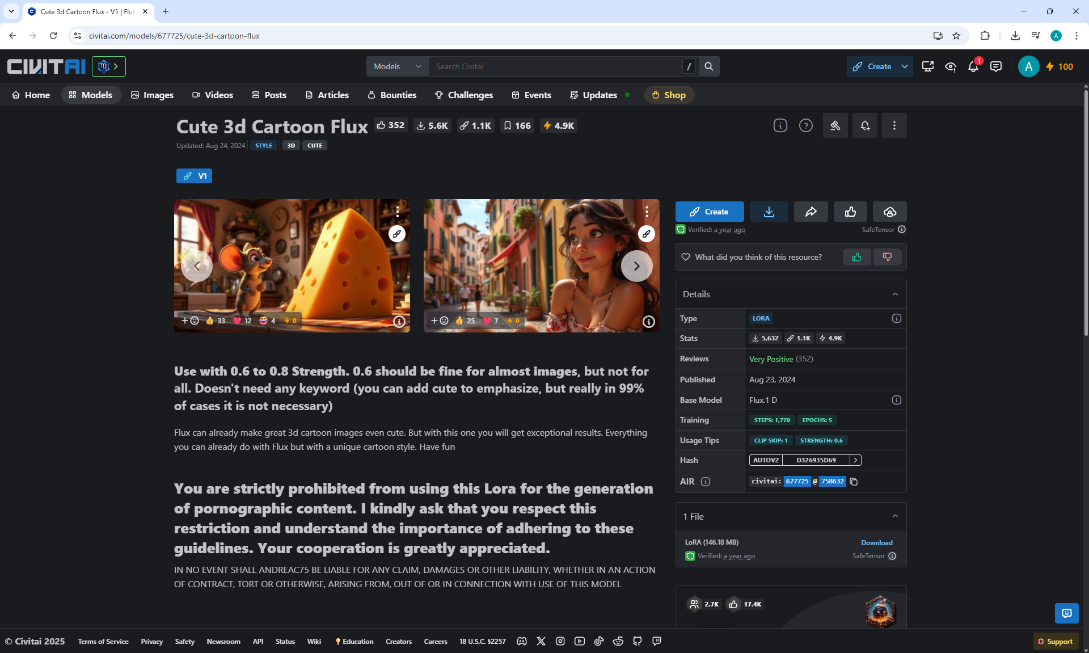Collapse the 1 File section chevron
This screenshot has height=653, width=1089.
click(x=895, y=516)
